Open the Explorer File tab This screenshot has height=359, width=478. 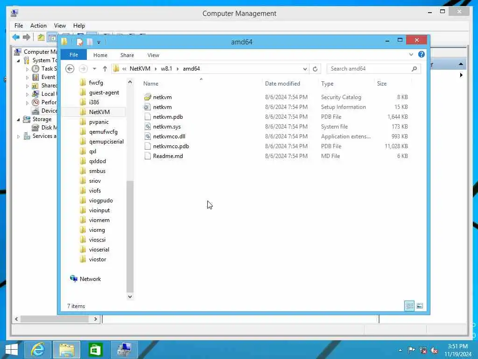73,55
